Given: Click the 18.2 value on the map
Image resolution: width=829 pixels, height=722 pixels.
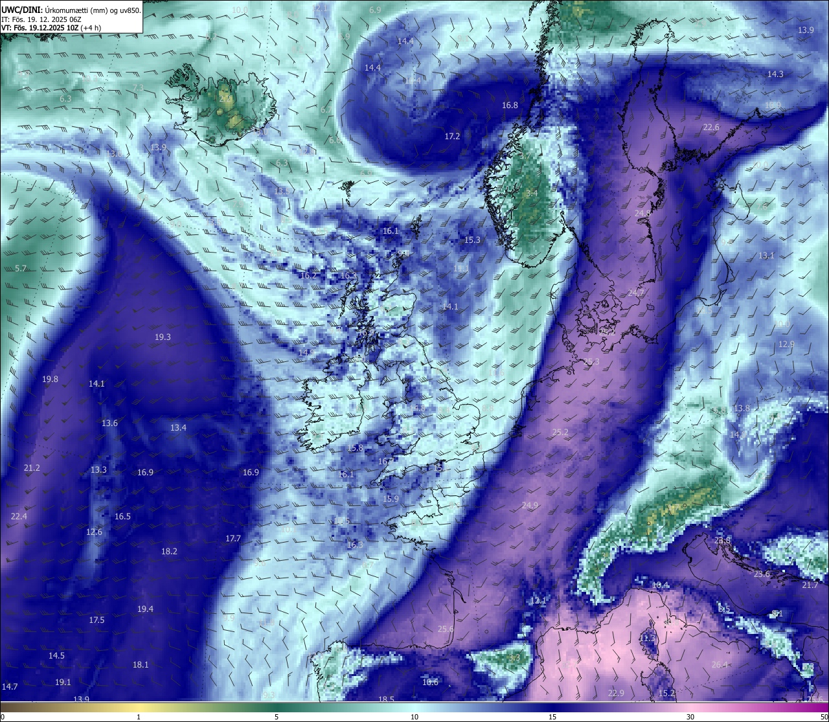Looking at the screenshot, I should click(169, 551).
